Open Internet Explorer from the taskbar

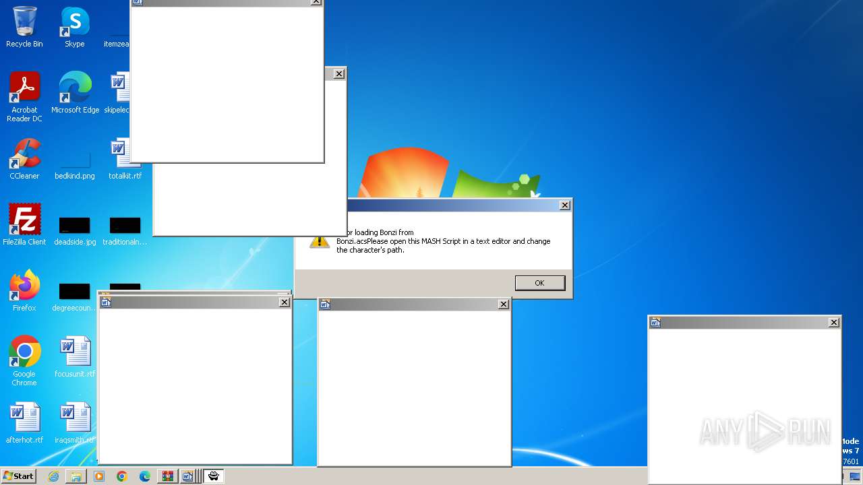coord(53,476)
